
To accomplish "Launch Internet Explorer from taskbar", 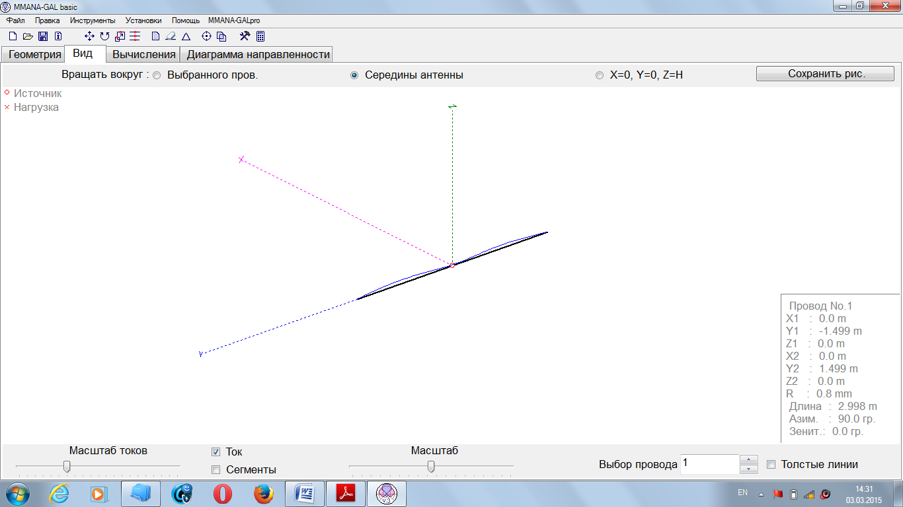I will coord(59,493).
